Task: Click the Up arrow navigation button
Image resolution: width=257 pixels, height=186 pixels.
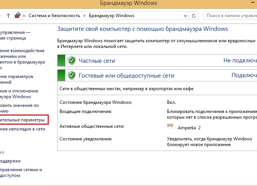Action: click(x=8, y=16)
